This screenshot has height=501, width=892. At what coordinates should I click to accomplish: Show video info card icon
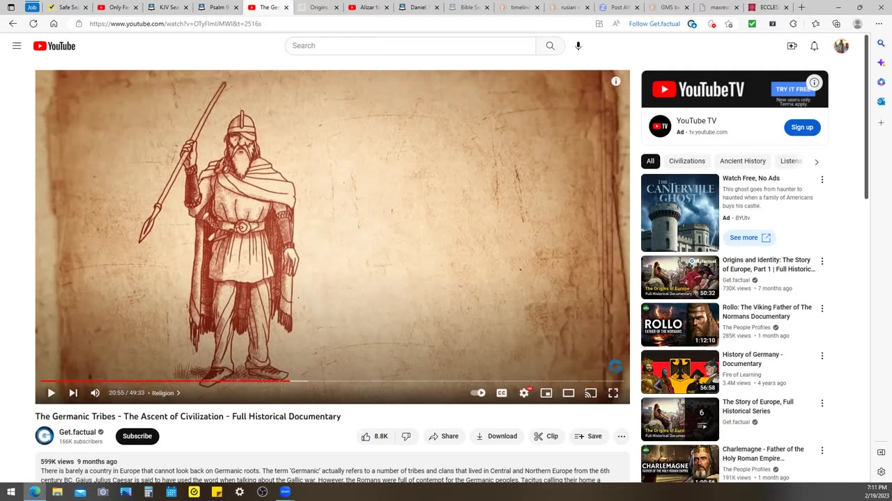click(616, 81)
